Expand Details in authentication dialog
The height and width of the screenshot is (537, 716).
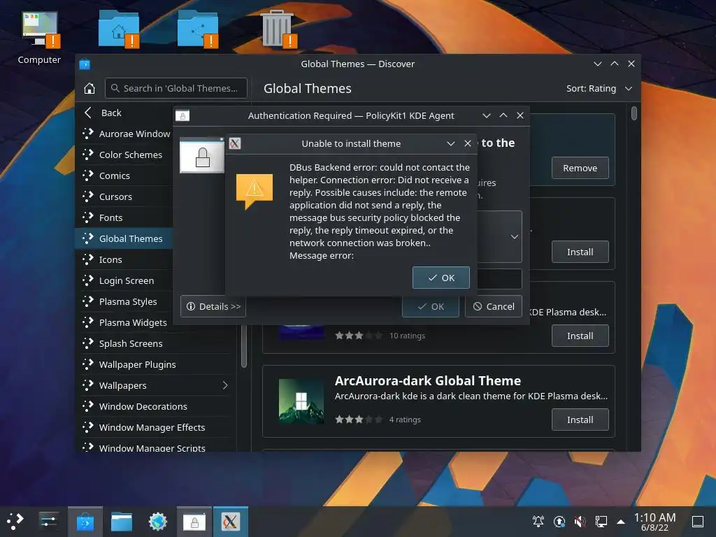(213, 306)
